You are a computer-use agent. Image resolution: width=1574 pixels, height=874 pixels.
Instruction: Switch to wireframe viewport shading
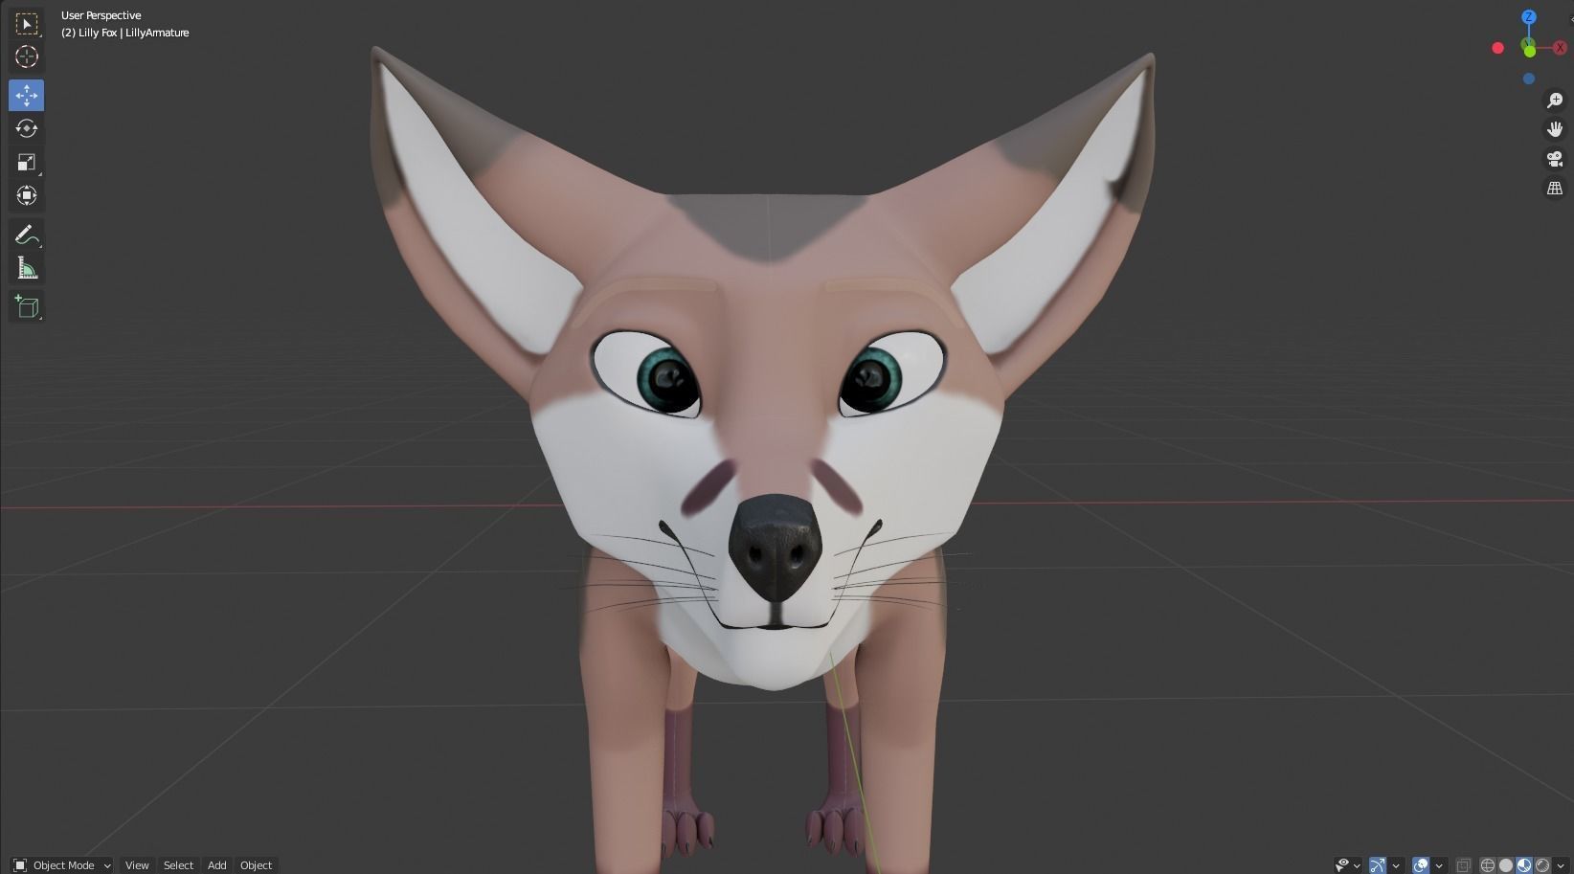click(x=1487, y=865)
